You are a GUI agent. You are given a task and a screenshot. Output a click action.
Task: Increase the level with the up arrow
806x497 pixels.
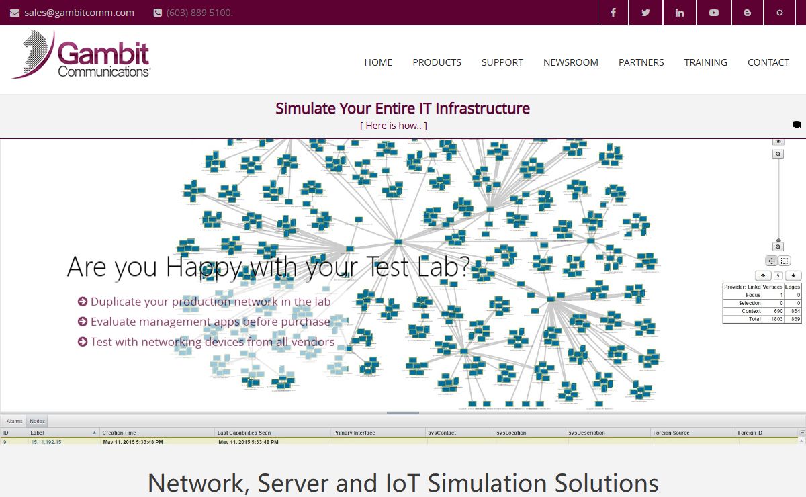762,275
